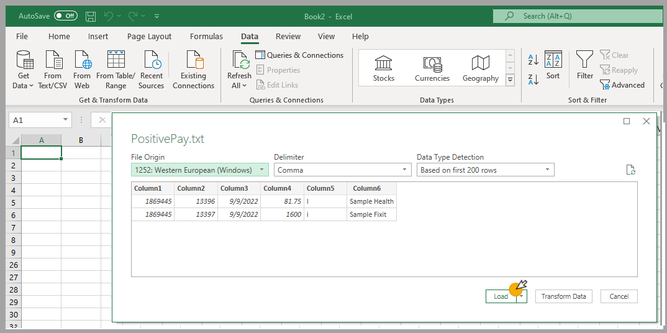This screenshot has height=333, width=667.
Task: Click Sort Z to A icon
Action: tap(533, 79)
